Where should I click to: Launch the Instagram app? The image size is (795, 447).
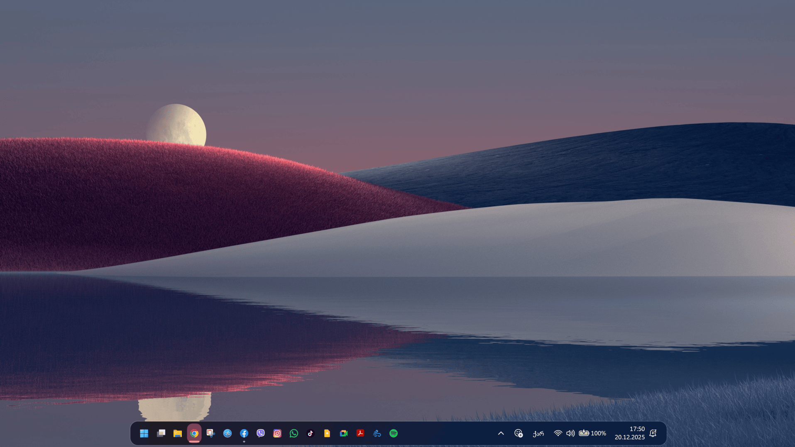[x=277, y=433]
